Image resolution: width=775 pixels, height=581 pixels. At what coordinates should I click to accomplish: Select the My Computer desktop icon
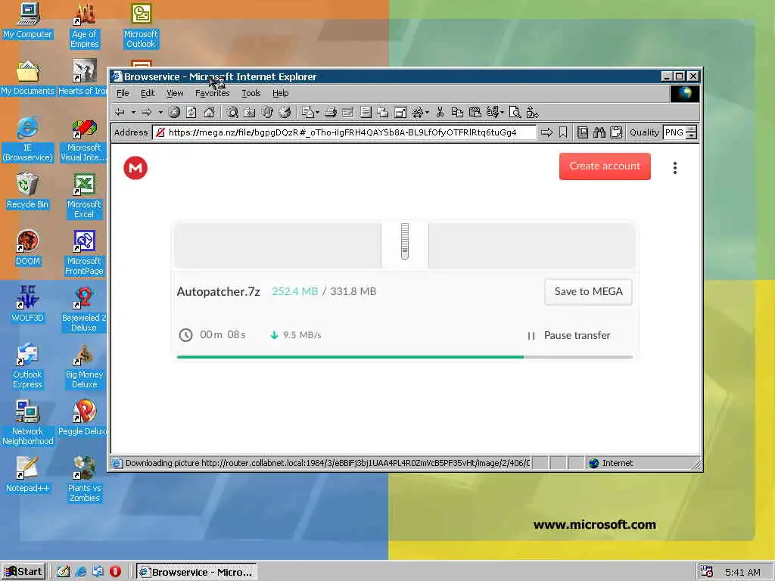[x=28, y=20]
